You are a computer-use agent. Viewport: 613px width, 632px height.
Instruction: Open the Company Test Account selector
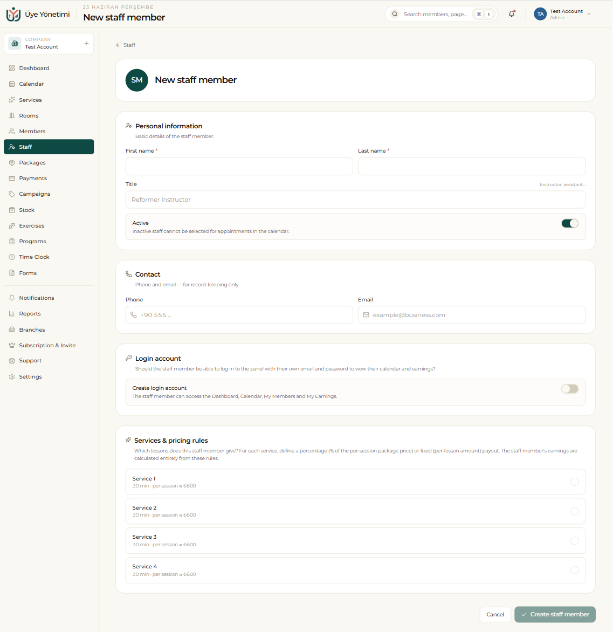pos(49,44)
